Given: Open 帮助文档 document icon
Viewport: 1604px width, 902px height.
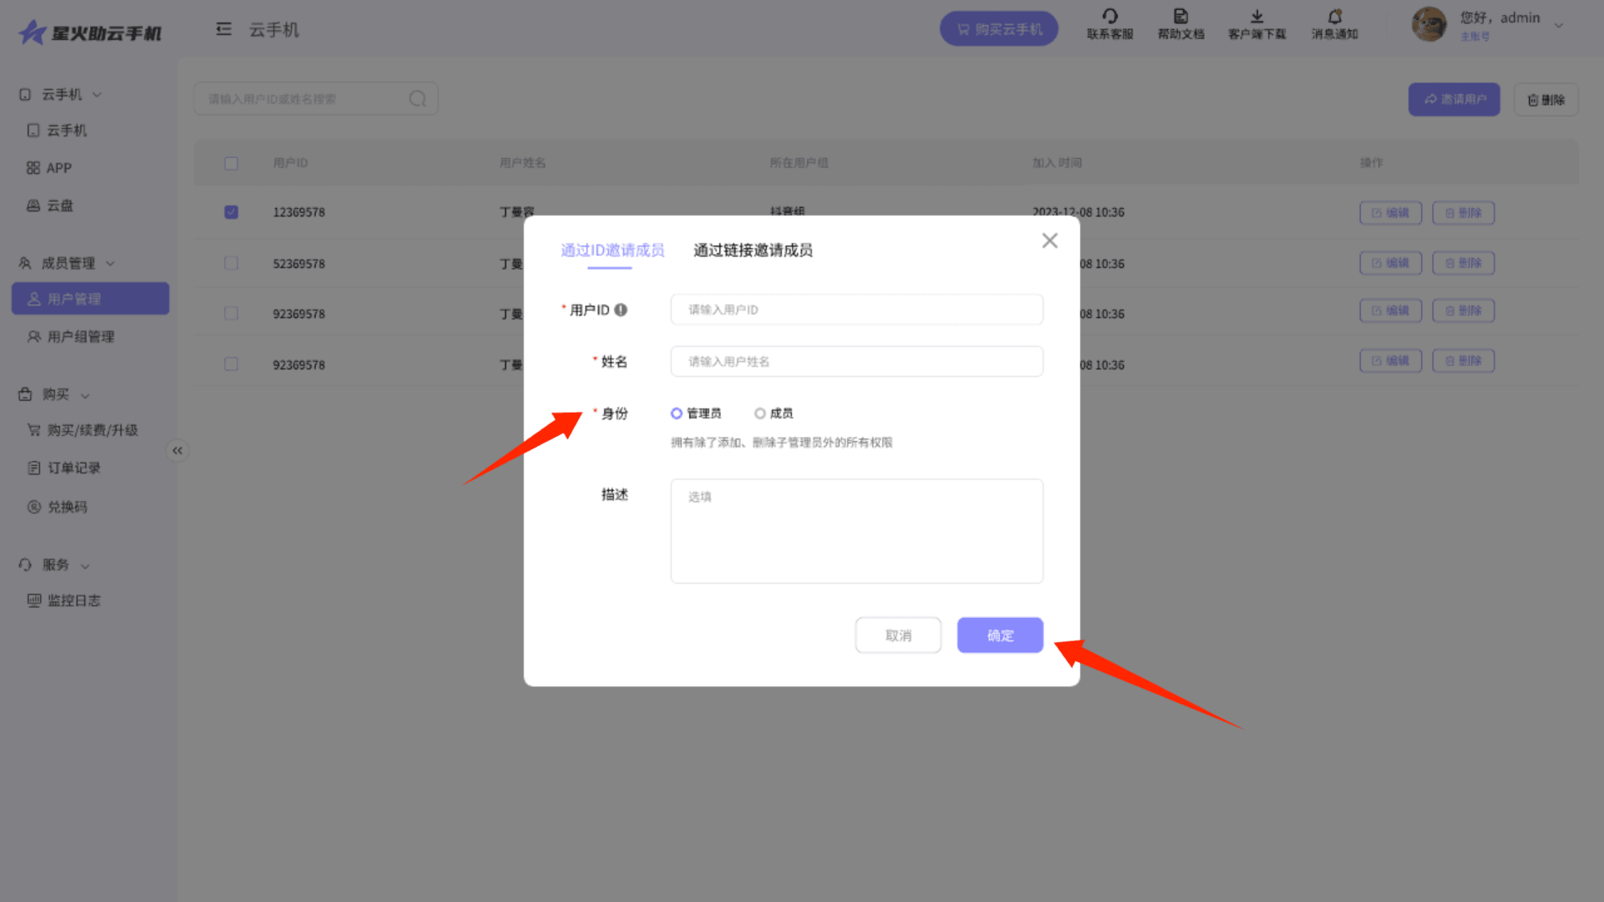Looking at the screenshot, I should (x=1180, y=17).
